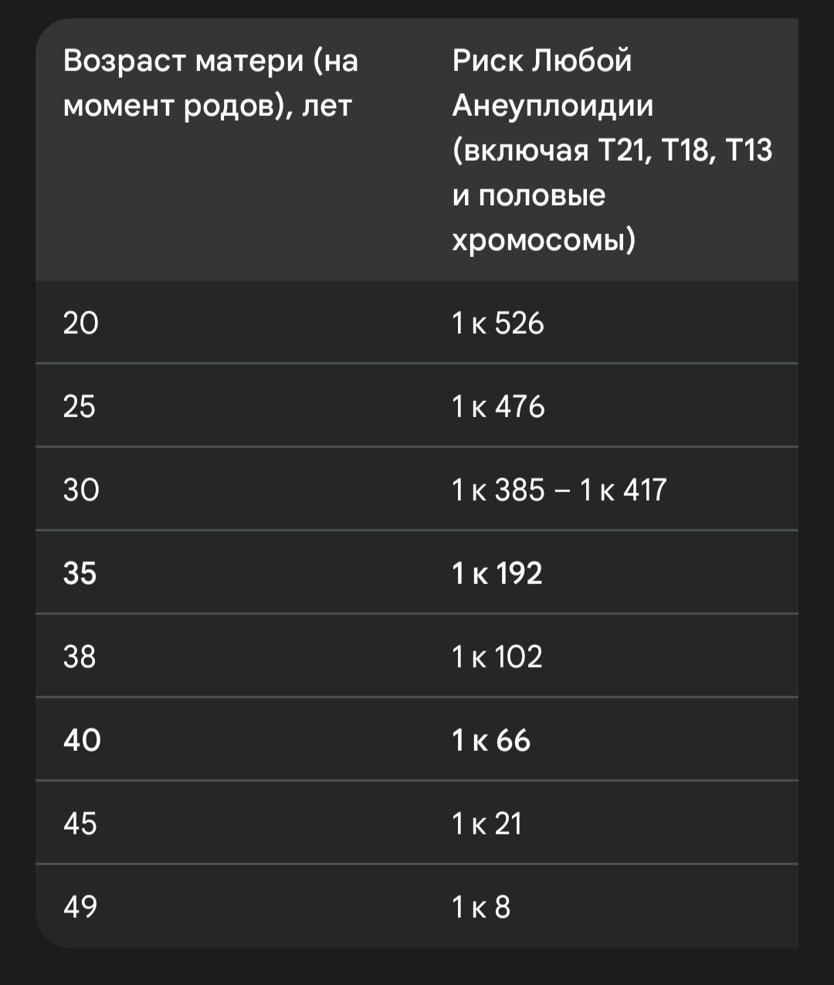This screenshot has height=985, width=834.
Task: Select the age 25 cell
Action: (x=80, y=406)
